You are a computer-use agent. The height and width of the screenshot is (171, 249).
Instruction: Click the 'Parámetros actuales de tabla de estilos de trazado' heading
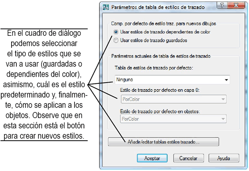pos(161,56)
